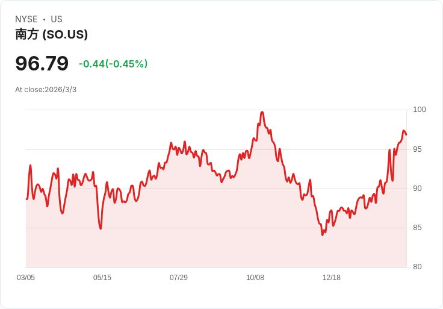Viewport: 443px width, 309px height.
Task: Click the 12/18 date label on x-axis
Action: click(332, 278)
